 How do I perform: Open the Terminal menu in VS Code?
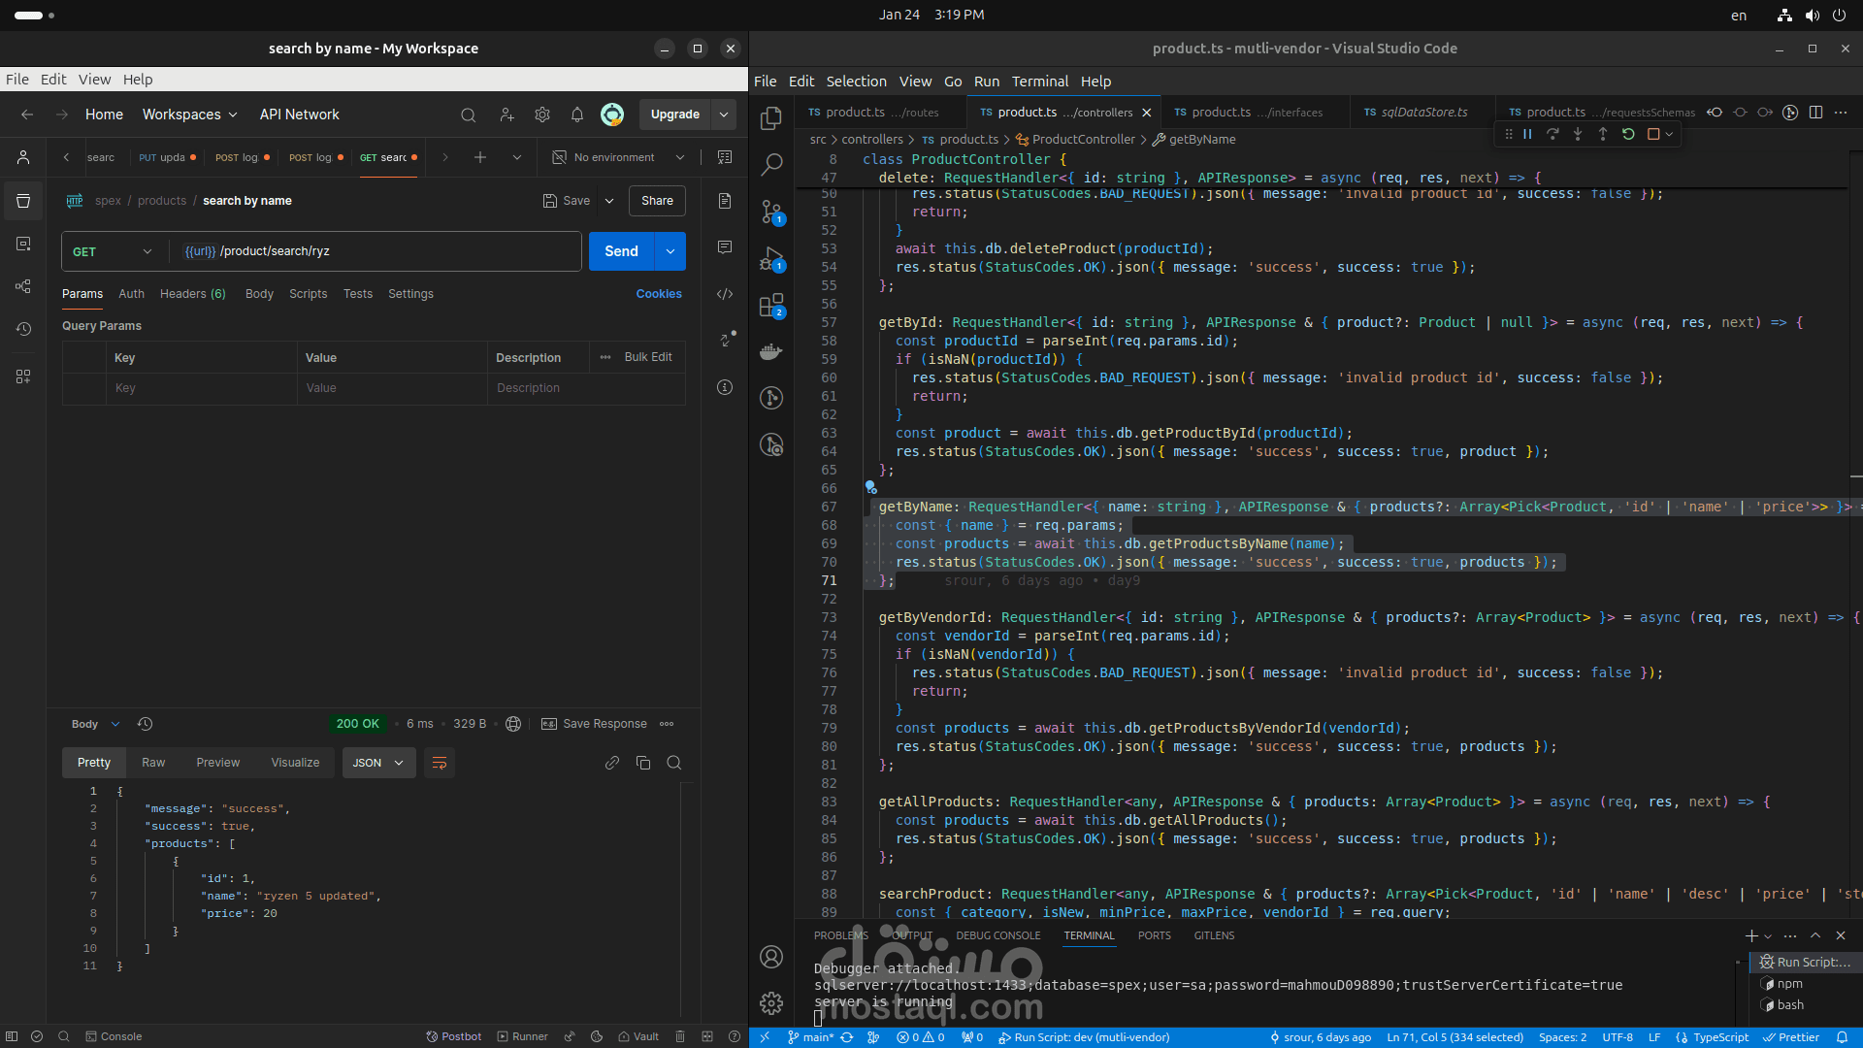(x=1039, y=82)
